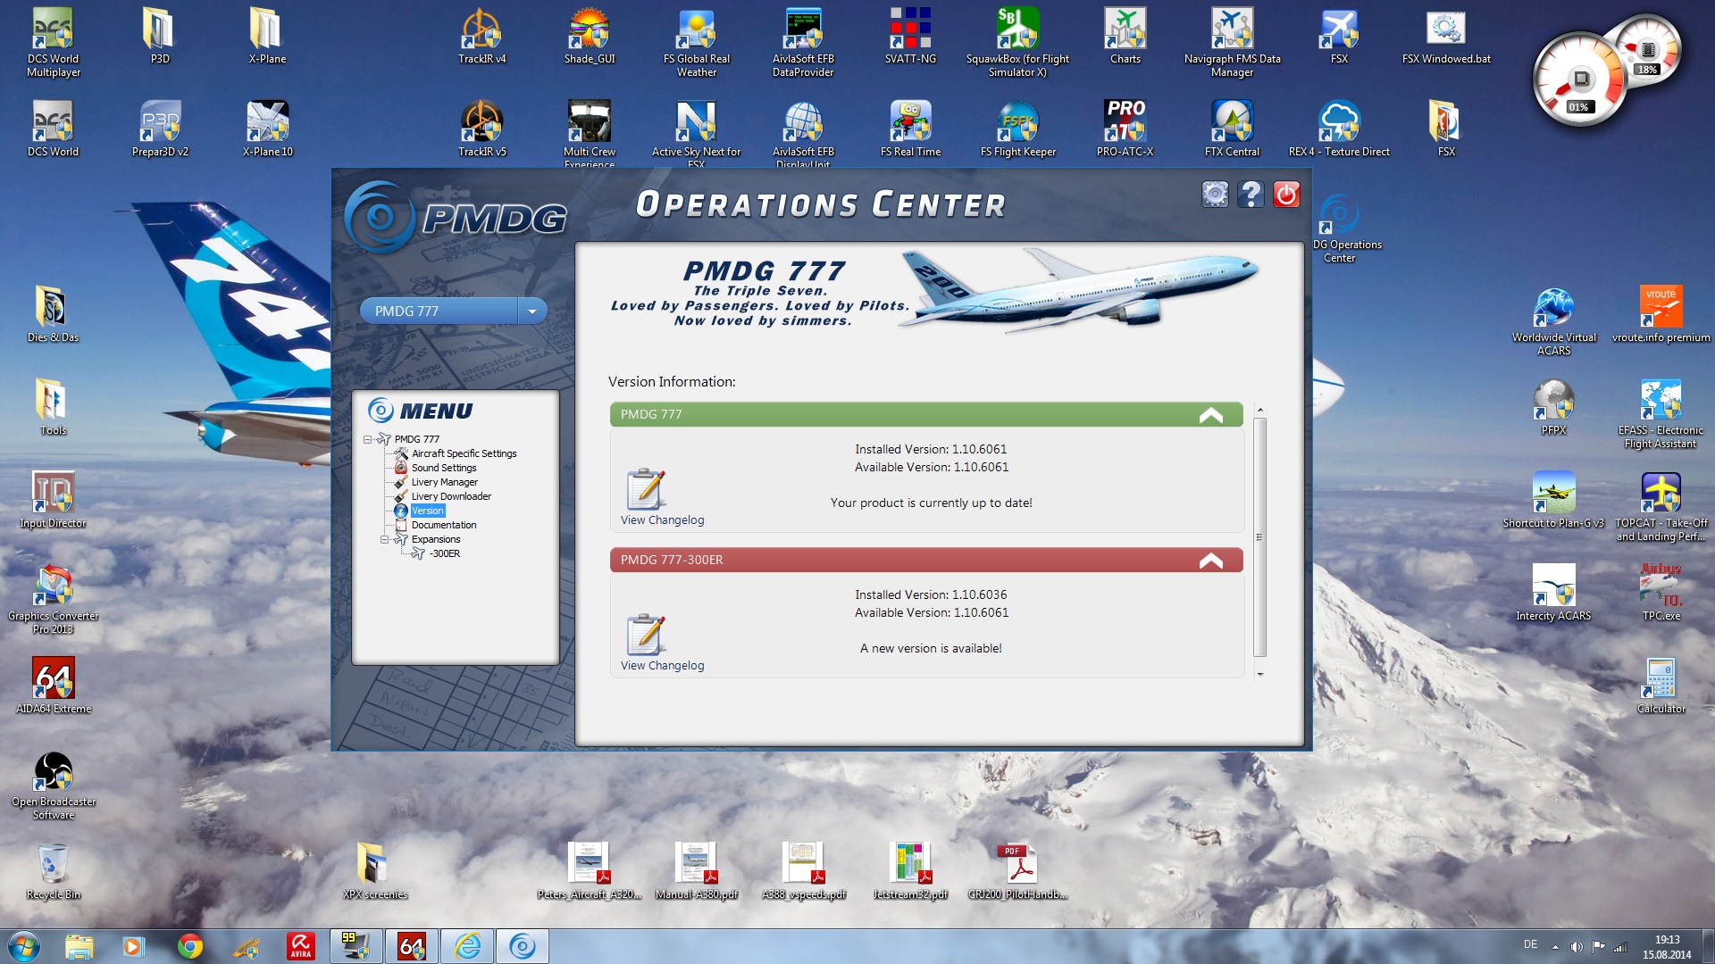Open the volume control in system tray
Image resolution: width=1715 pixels, height=964 pixels.
[x=1577, y=946]
